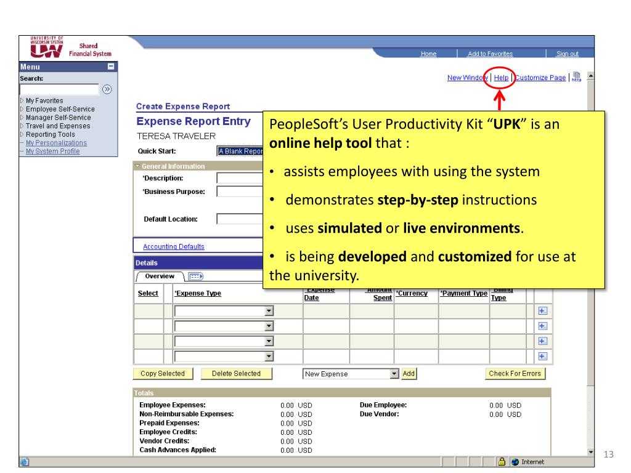Click Add to Favorites in top navigation
Viewport: 631px width, 473px height.
point(490,54)
